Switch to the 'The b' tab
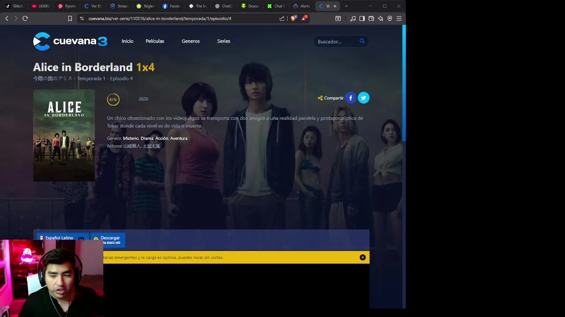The height and width of the screenshot is (317, 565). [x=198, y=6]
